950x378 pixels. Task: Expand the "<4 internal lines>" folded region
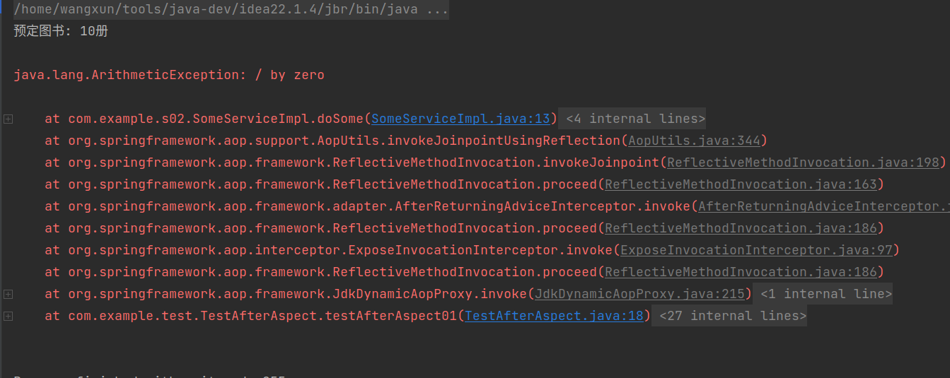[635, 119]
